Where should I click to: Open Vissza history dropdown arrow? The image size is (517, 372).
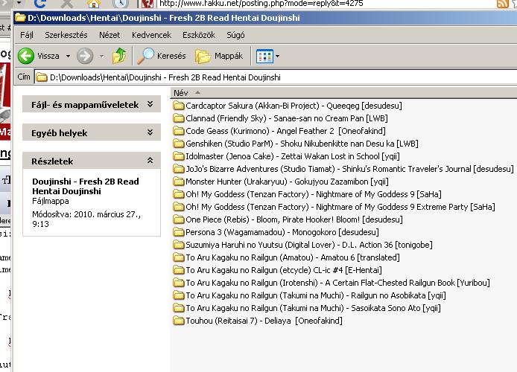point(68,57)
